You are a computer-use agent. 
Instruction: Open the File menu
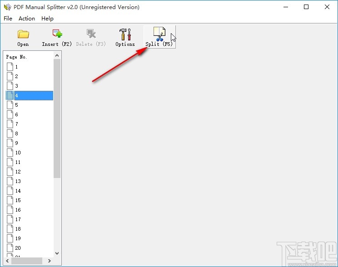[x=8, y=19]
